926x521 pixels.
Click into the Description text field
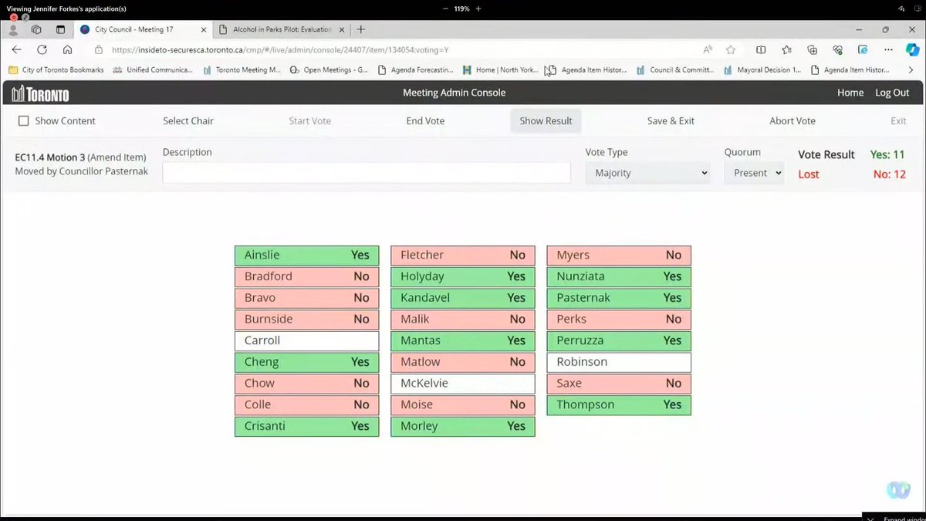(367, 173)
